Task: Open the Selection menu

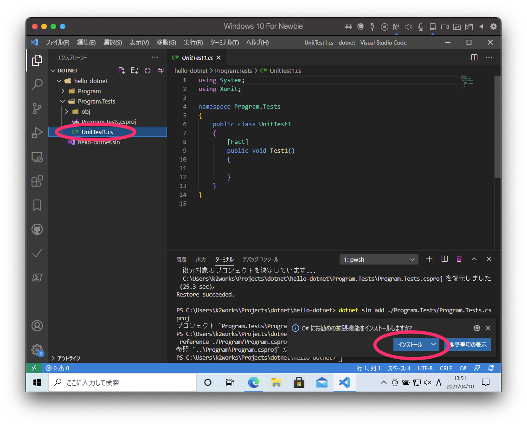Action: (x=113, y=43)
